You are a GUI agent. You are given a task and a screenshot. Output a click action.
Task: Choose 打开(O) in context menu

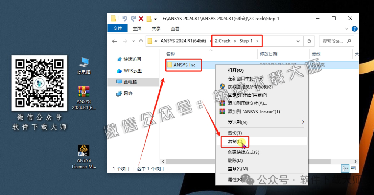[x=262, y=70]
